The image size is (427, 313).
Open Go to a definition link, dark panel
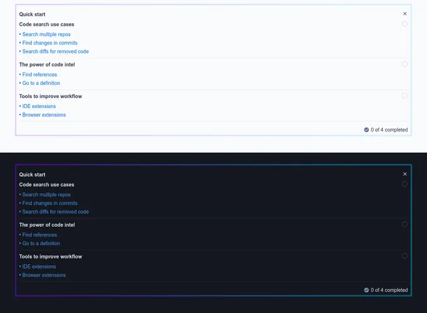click(x=41, y=243)
